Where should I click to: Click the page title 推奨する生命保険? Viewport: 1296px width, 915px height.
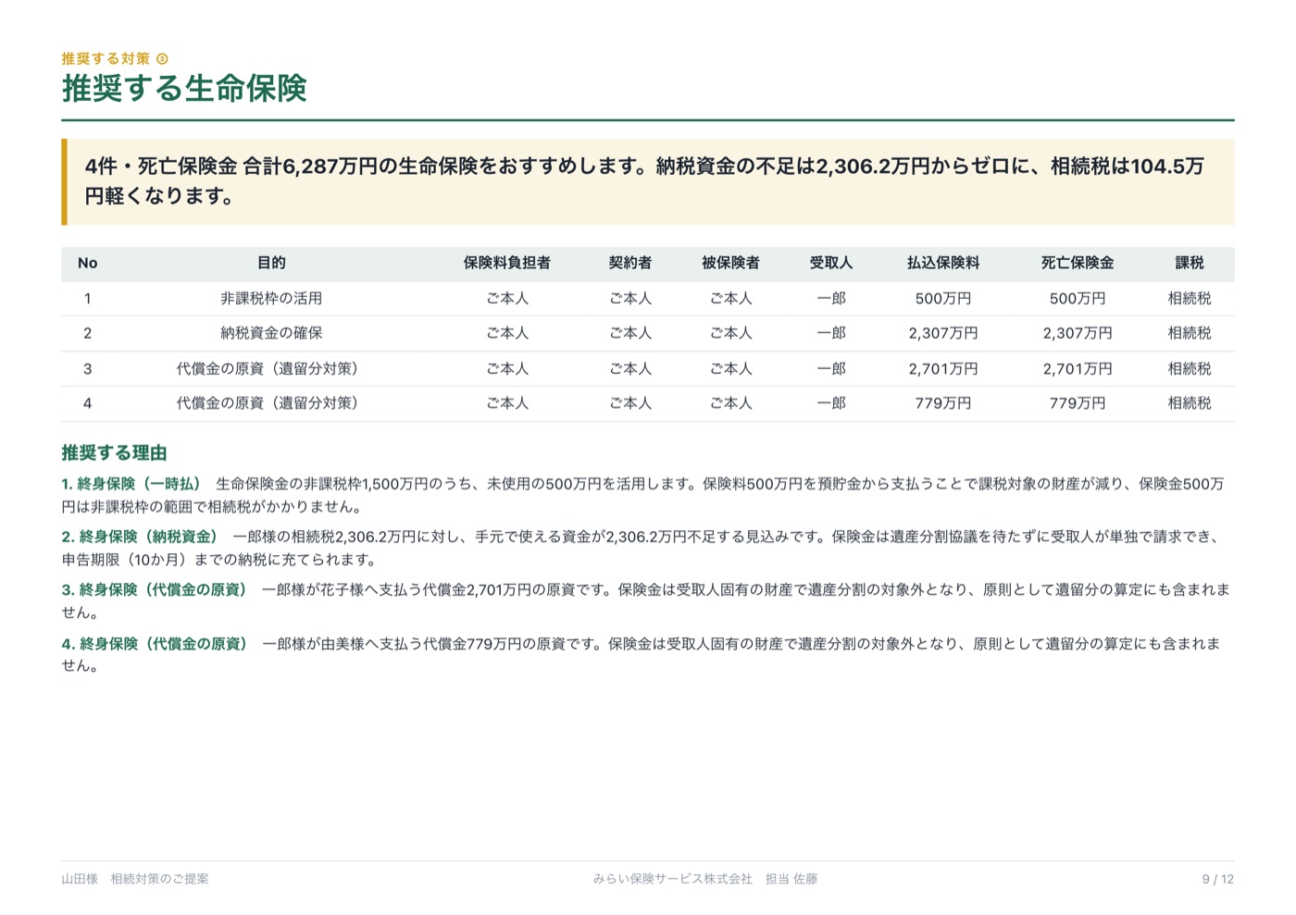(x=184, y=89)
